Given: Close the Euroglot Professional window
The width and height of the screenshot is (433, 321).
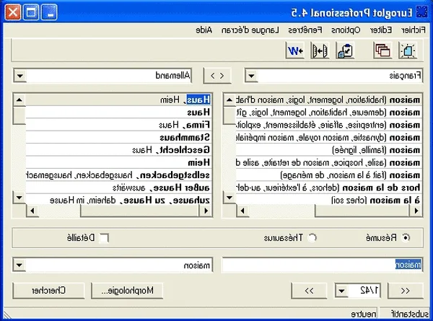Looking at the screenshot, I should pos(13,12).
